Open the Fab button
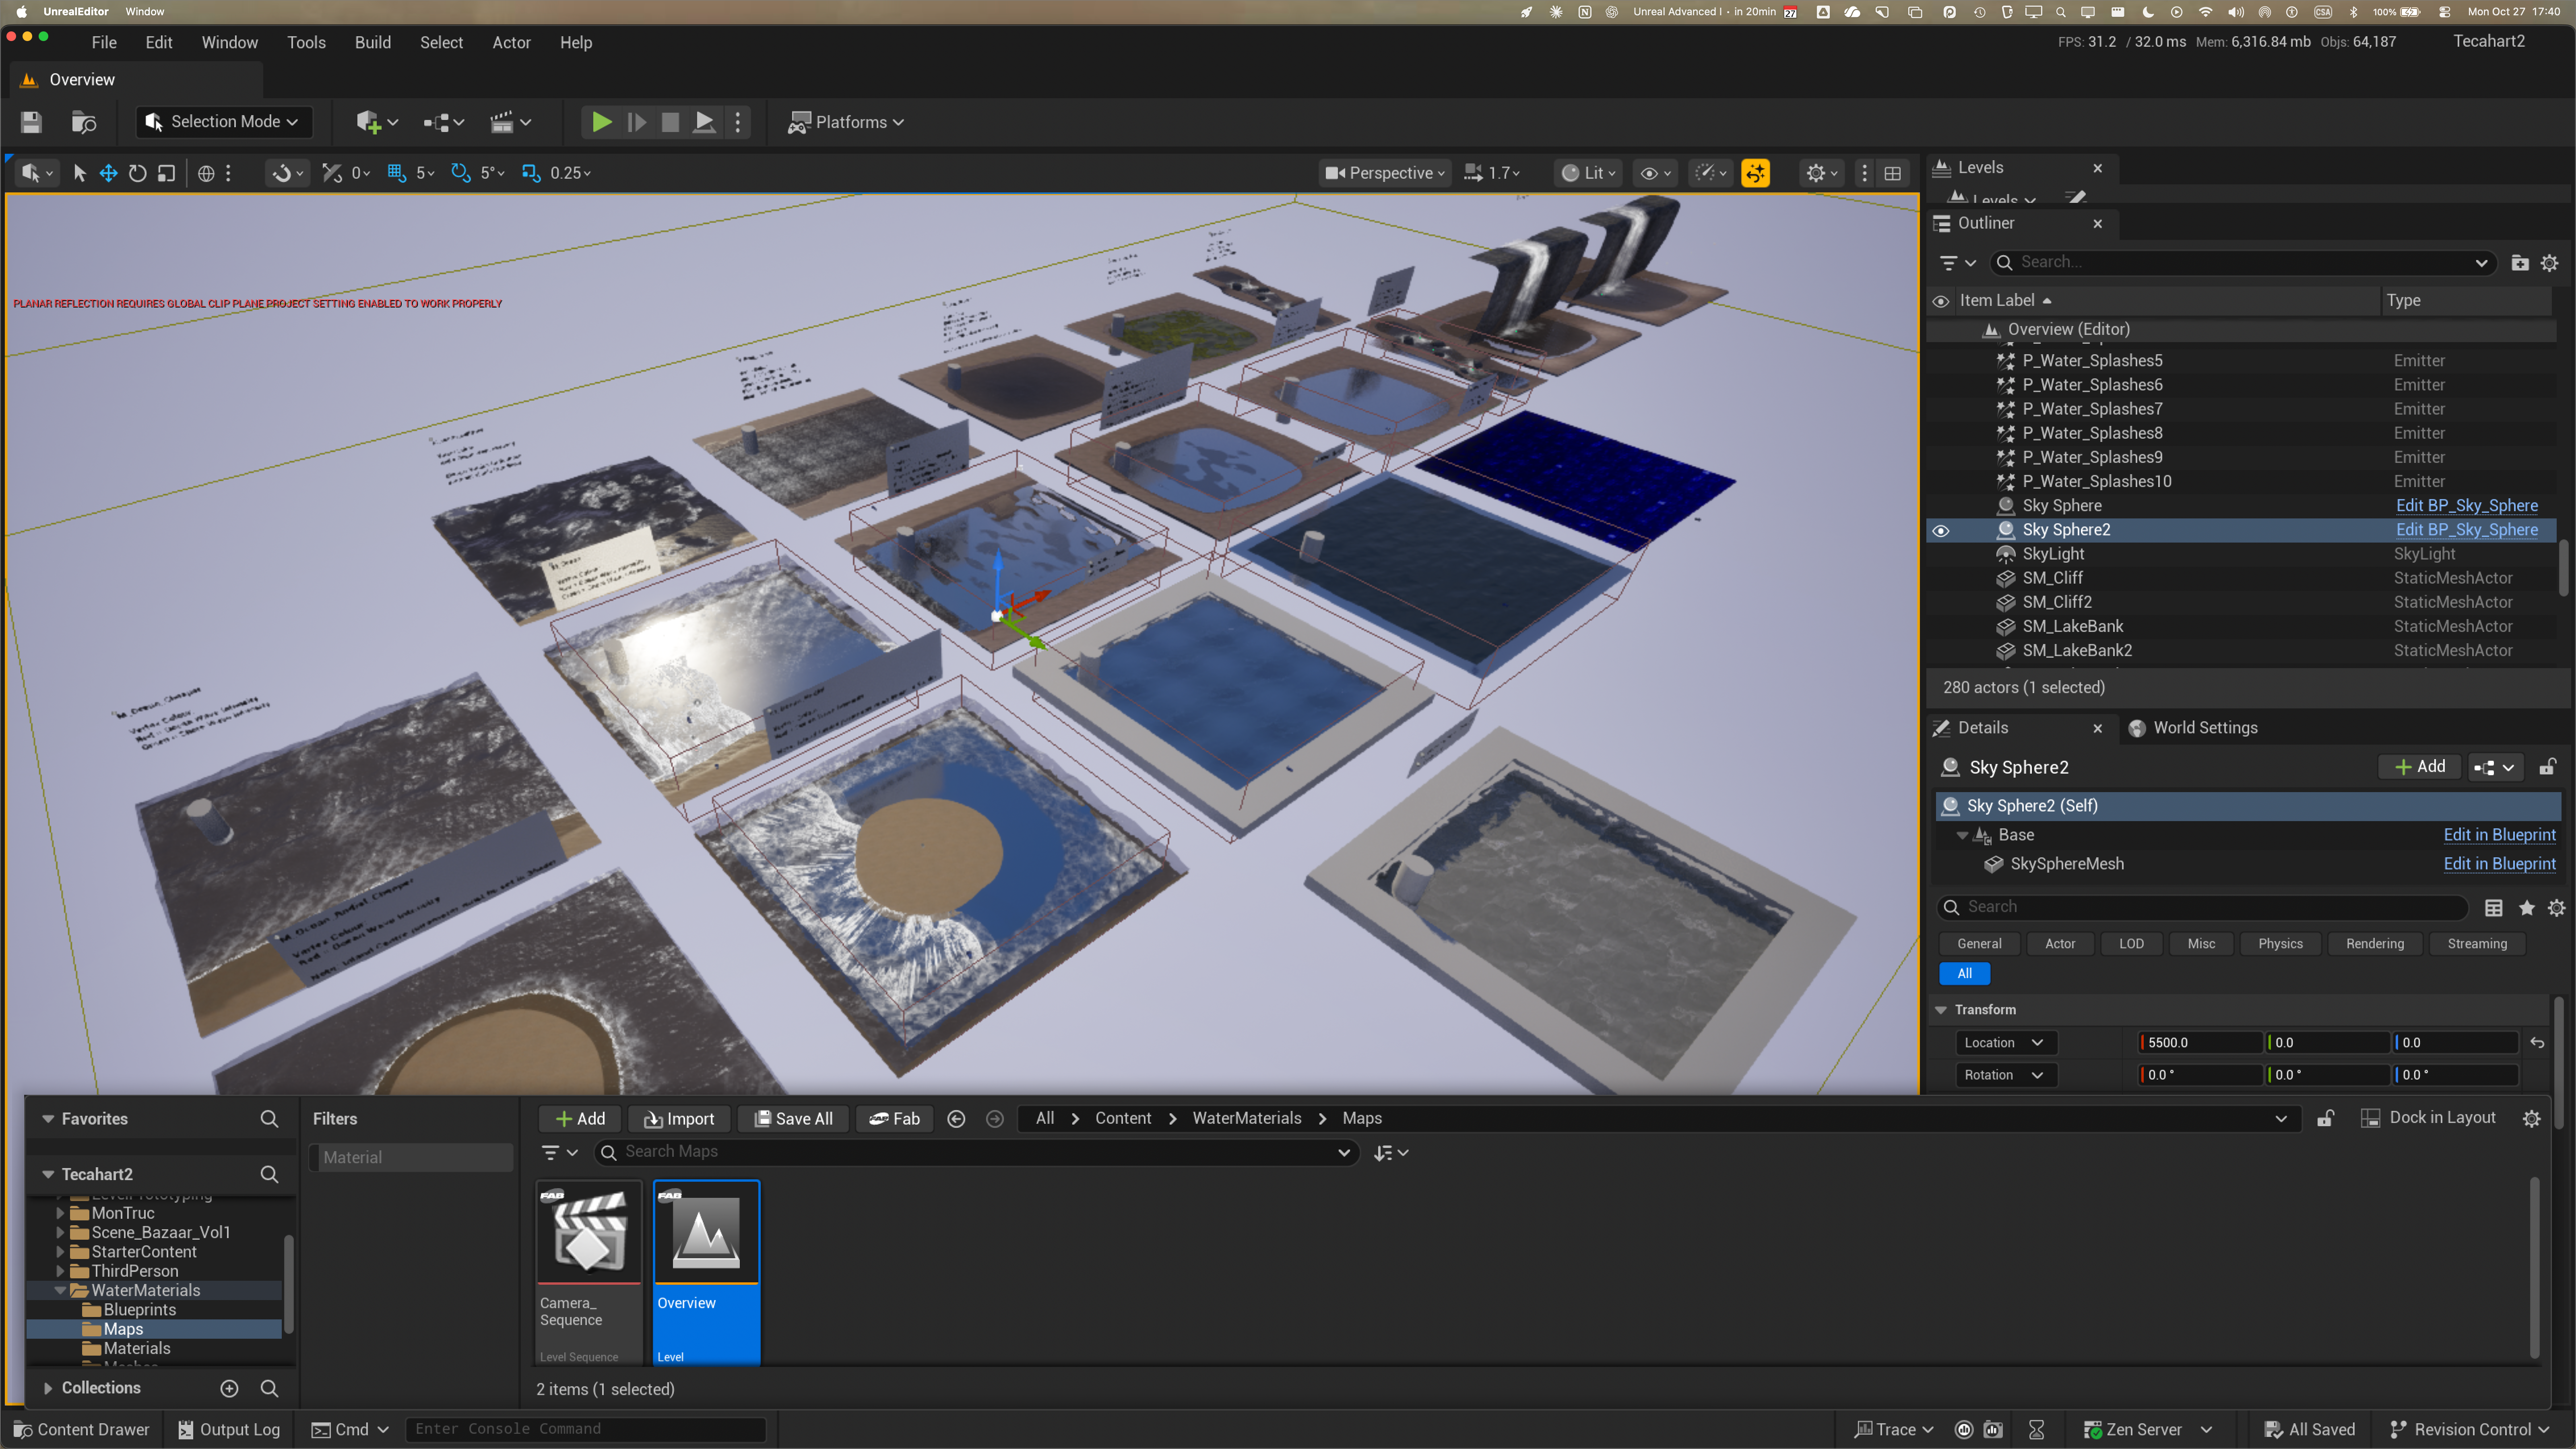 coord(894,1119)
